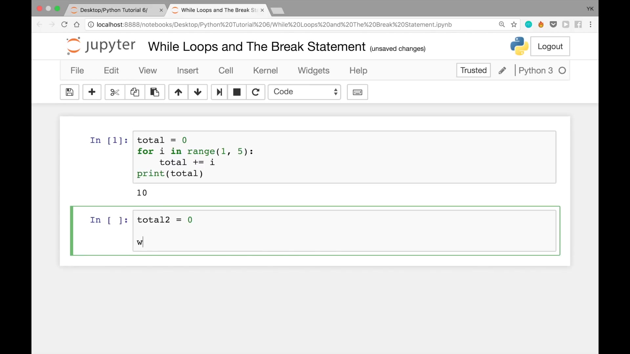Cut selected cell with scissors icon

point(115,92)
